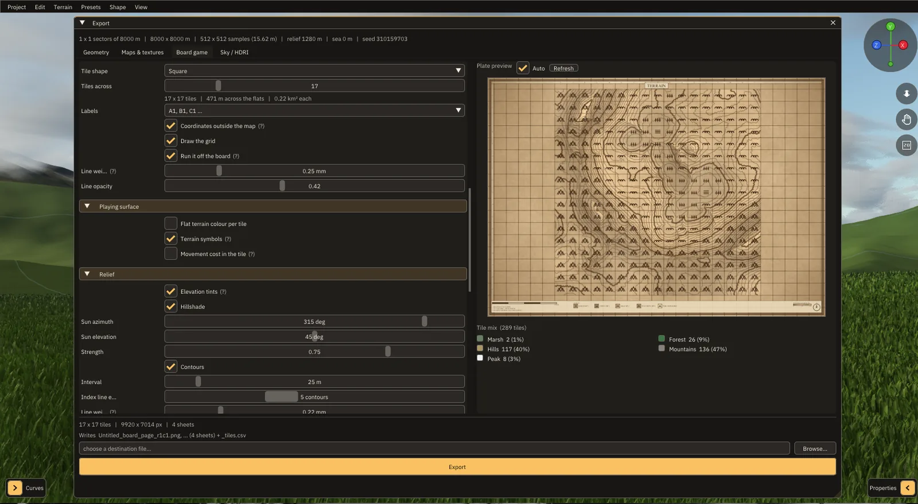This screenshot has height=504, width=918.
Task: Toggle Auto plate preview checkbox
Action: pyautogui.click(x=523, y=68)
